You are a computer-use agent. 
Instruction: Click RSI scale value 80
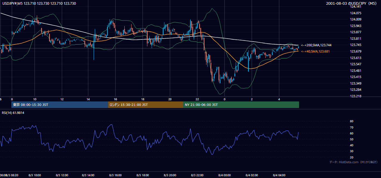(351, 121)
